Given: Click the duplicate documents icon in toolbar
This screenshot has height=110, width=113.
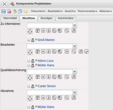Looking at the screenshot, I should pyautogui.click(x=20, y=11).
